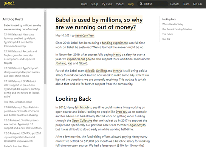Go to Try it out

107,4
